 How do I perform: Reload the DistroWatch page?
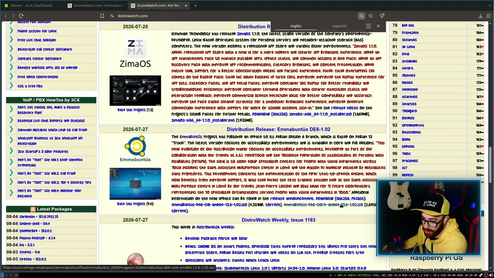[21, 16]
